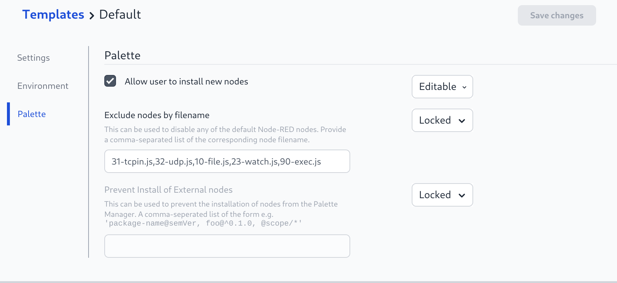This screenshot has height=283, width=617.
Task: Click the chevron arrow on Exclude nodes Locked dropdown
Action: tap(462, 121)
